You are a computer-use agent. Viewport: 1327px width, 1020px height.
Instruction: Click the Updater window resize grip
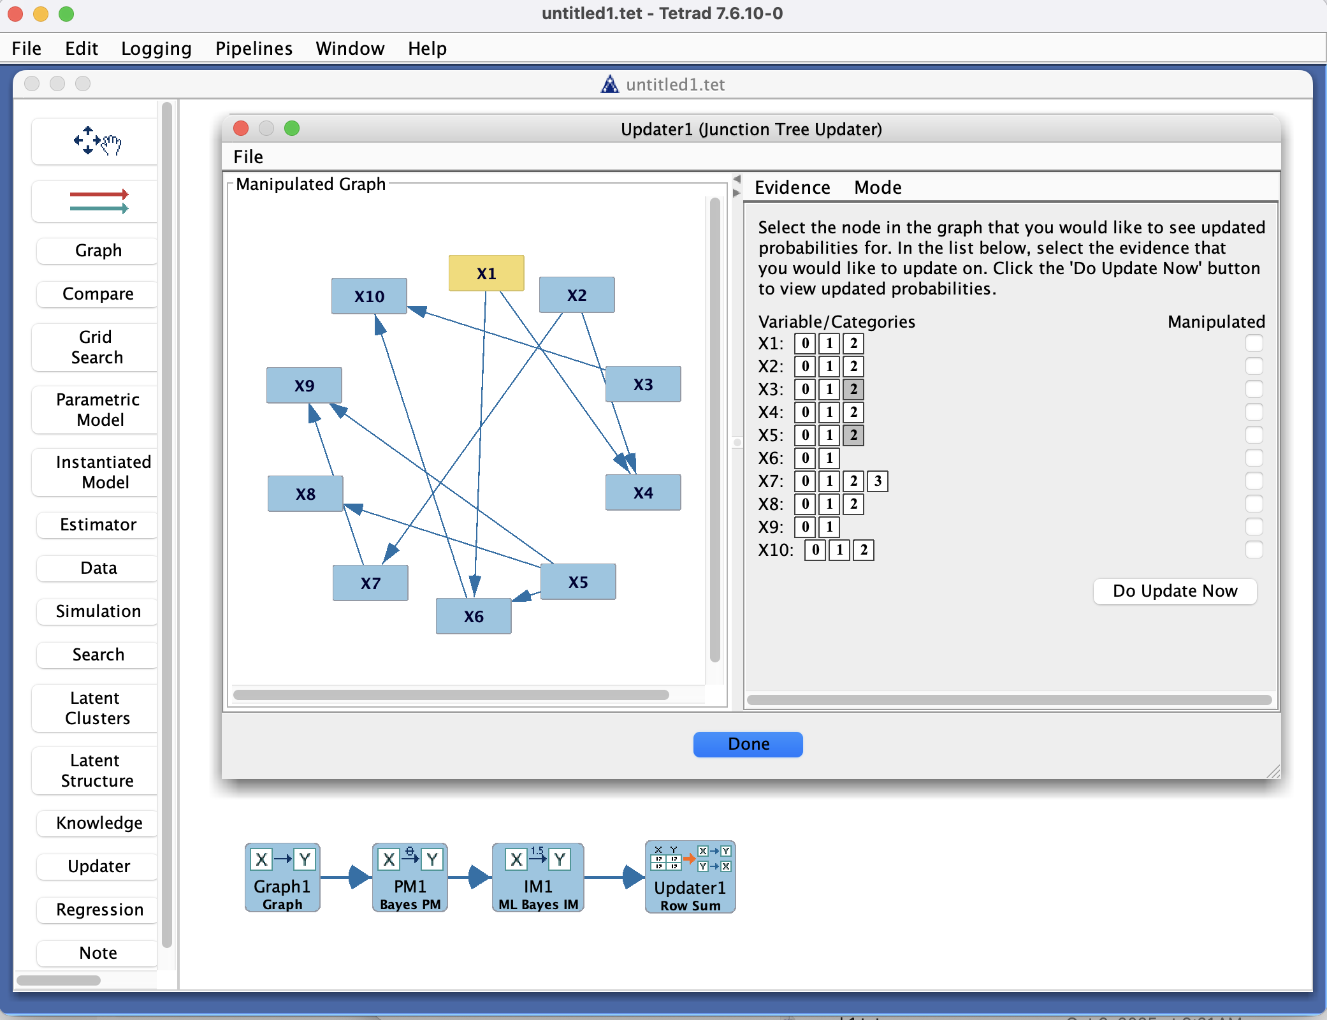(x=1273, y=771)
